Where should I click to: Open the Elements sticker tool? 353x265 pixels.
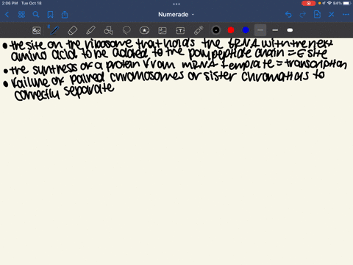point(144,30)
